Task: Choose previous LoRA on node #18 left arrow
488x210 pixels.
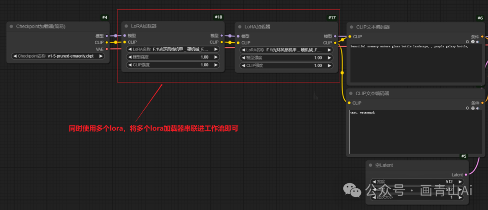Action: pyautogui.click(x=130, y=49)
